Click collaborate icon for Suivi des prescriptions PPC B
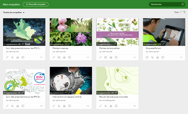The height and width of the screenshot is (114, 188). [x=12, y=106]
